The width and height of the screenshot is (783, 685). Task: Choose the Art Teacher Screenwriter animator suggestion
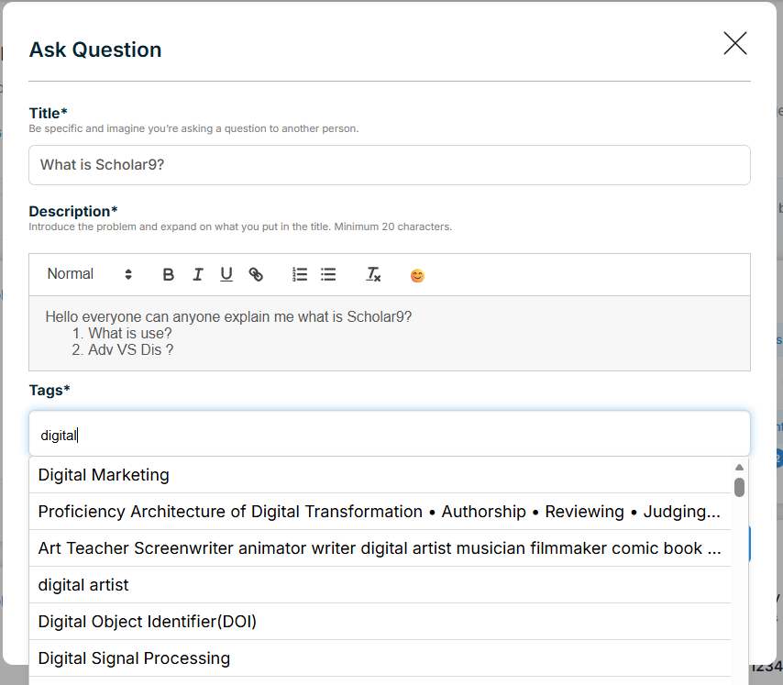380,548
